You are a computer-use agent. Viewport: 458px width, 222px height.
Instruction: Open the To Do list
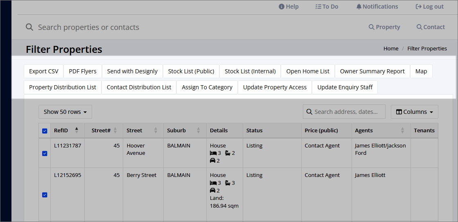(327, 7)
